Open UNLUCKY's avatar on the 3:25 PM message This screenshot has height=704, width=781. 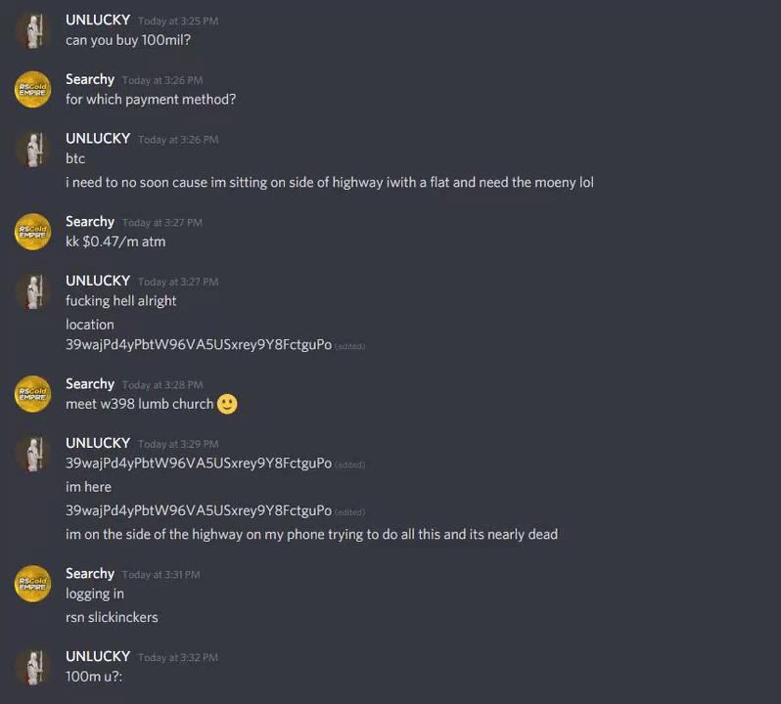pyautogui.click(x=33, y=30)
